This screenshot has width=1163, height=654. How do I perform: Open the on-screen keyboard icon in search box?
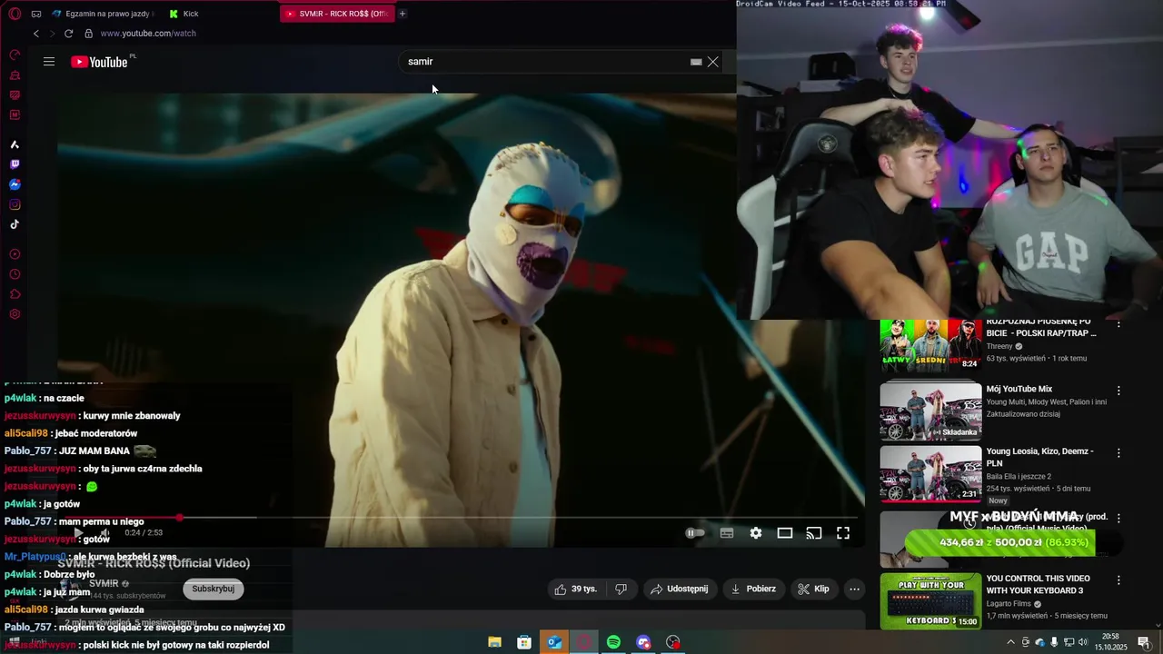click(696, 62)
